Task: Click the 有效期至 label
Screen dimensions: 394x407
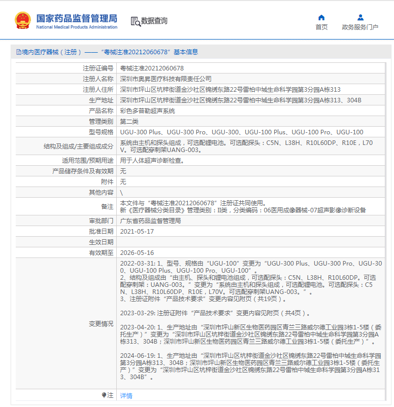Action: 101,253
